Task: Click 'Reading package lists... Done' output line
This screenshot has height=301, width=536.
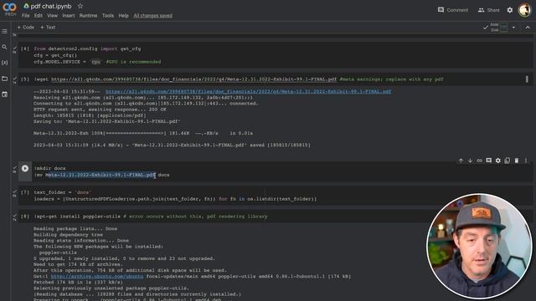Action: (x=75, y=228)
